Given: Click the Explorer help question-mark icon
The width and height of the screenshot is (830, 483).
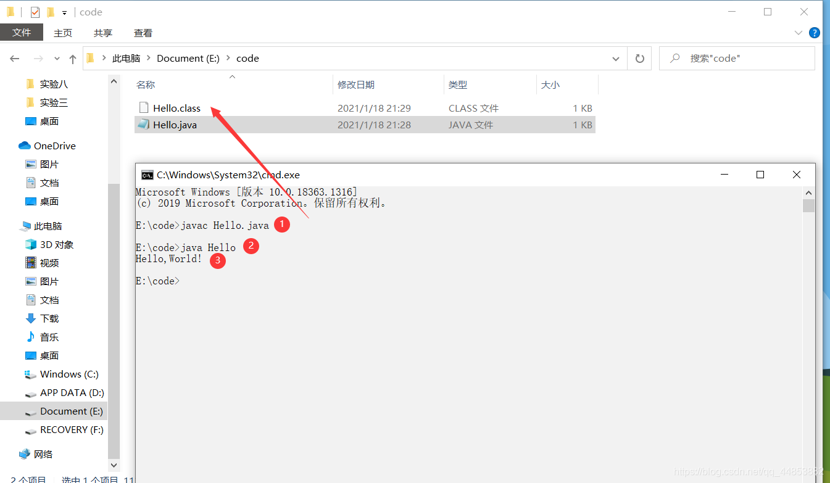Looking at the screenshot, I should [814, 33].
